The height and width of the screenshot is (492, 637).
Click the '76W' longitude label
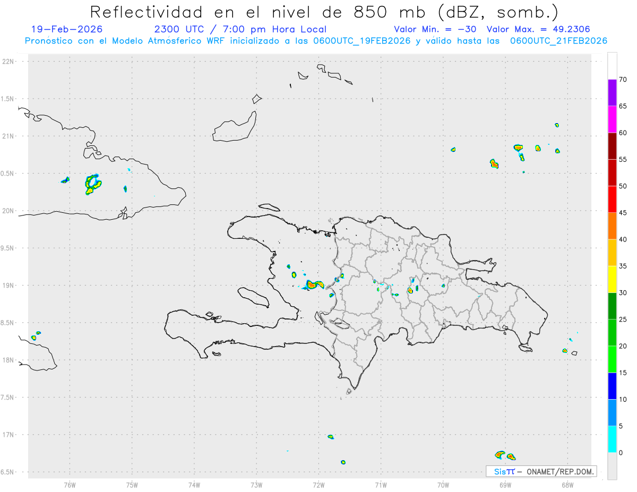point(70,485)
